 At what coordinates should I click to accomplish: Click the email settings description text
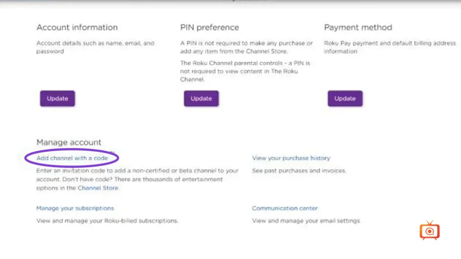(306, 221)
